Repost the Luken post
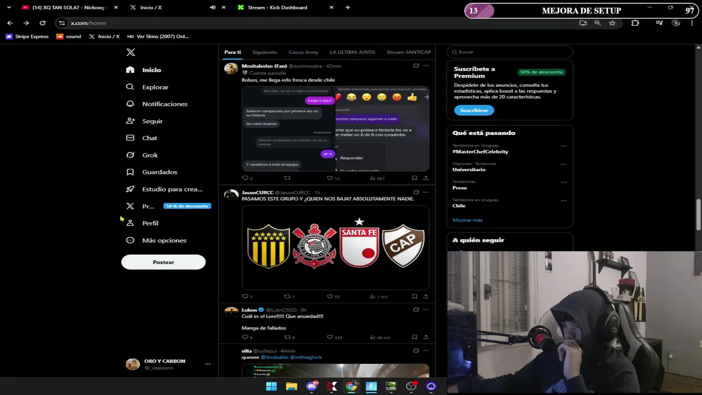This screenshot has height=395, width=702. [x=287, y=337]
